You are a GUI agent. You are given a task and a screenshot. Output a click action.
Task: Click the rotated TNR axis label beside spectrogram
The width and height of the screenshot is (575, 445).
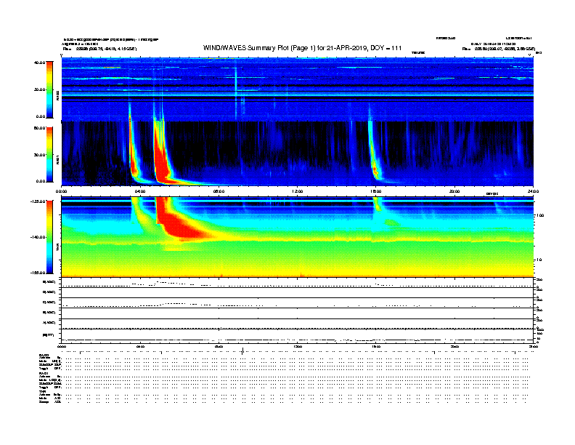57,247
